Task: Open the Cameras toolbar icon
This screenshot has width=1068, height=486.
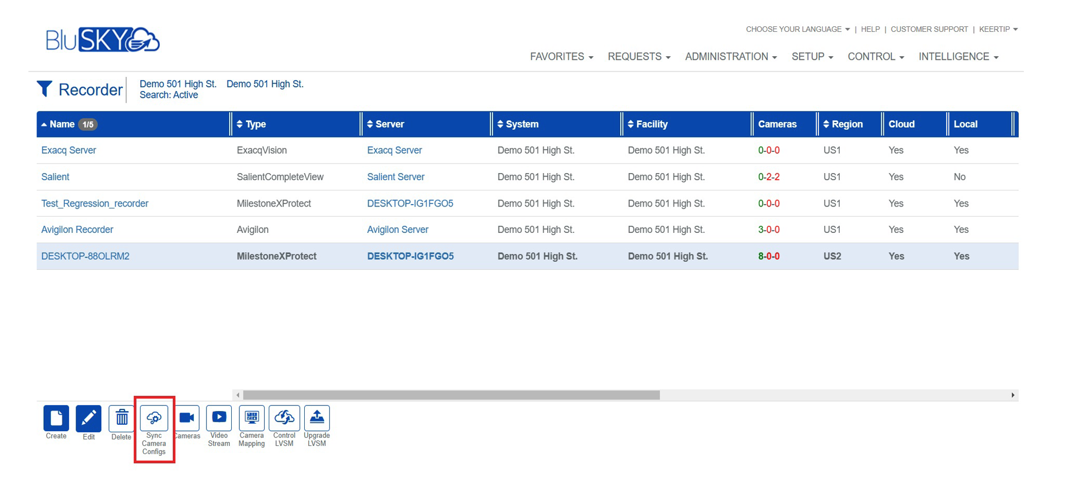Action: pos(187,418)
